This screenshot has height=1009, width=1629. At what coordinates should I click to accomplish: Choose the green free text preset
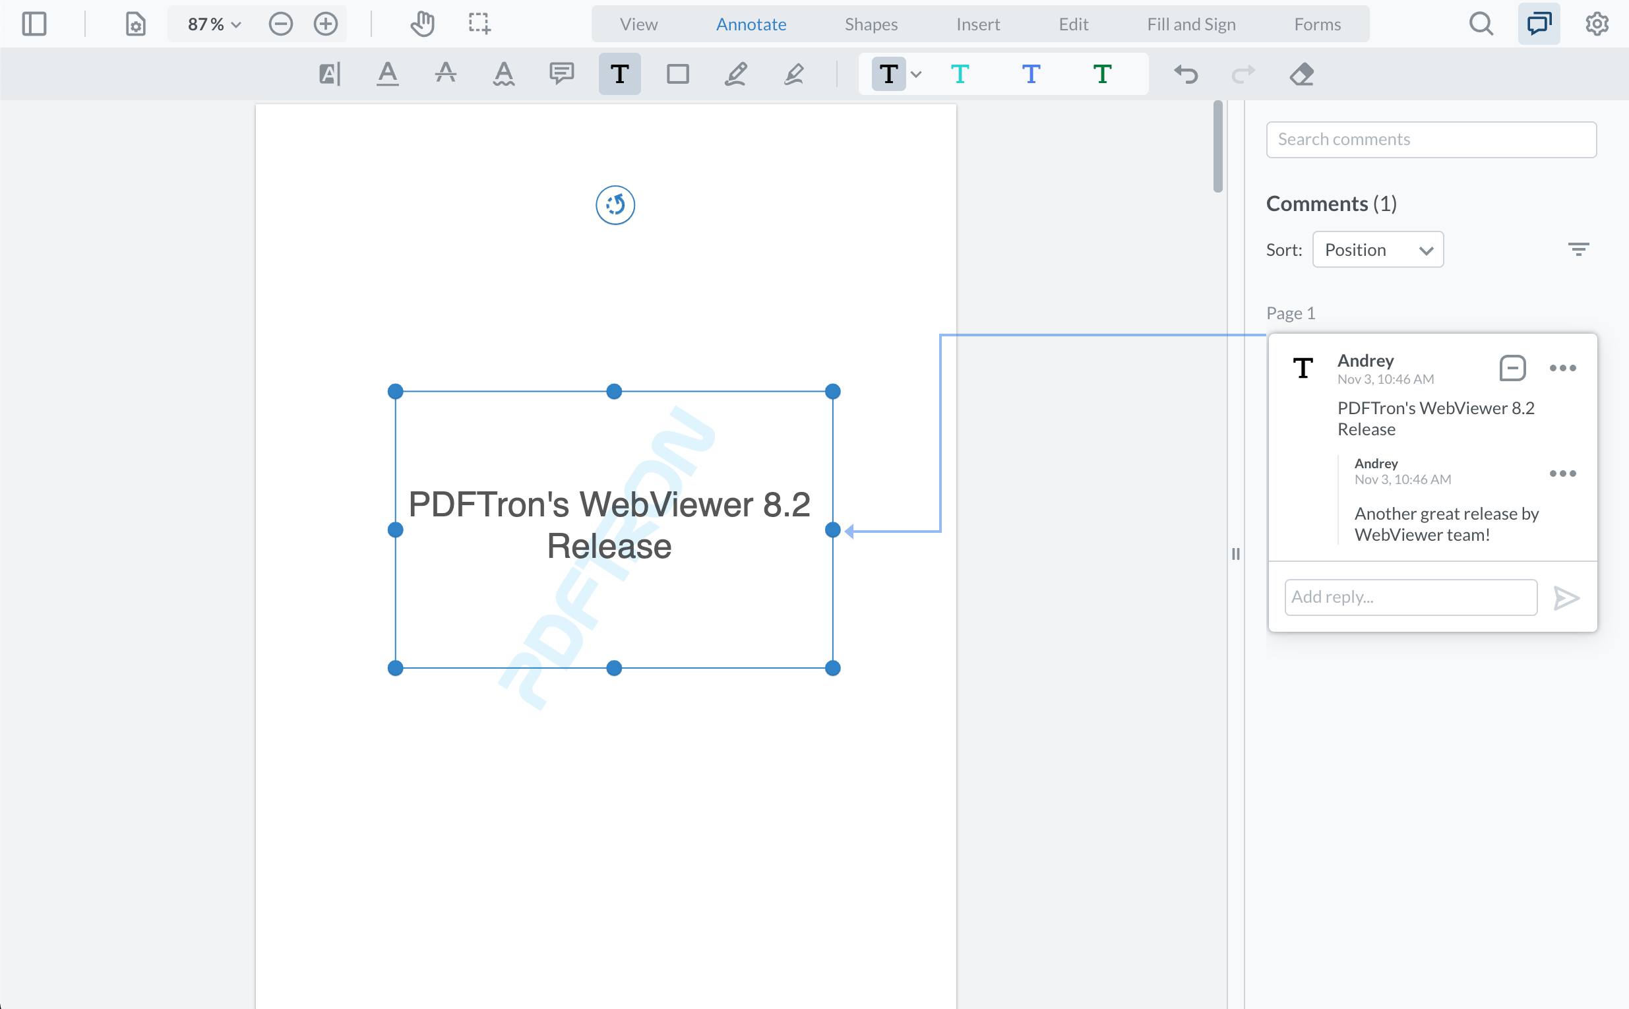point(1103,73)
